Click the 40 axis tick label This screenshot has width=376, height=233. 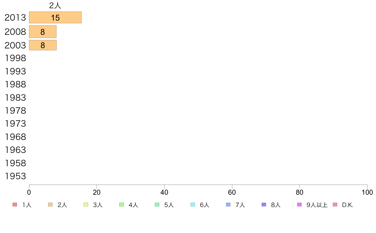click(x=164, y=192)
